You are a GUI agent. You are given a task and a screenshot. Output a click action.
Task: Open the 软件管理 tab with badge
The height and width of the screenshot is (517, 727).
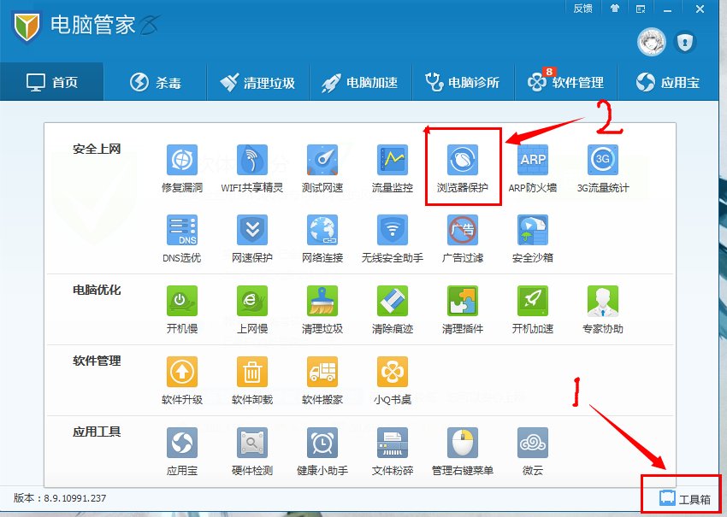coord(566,81)
